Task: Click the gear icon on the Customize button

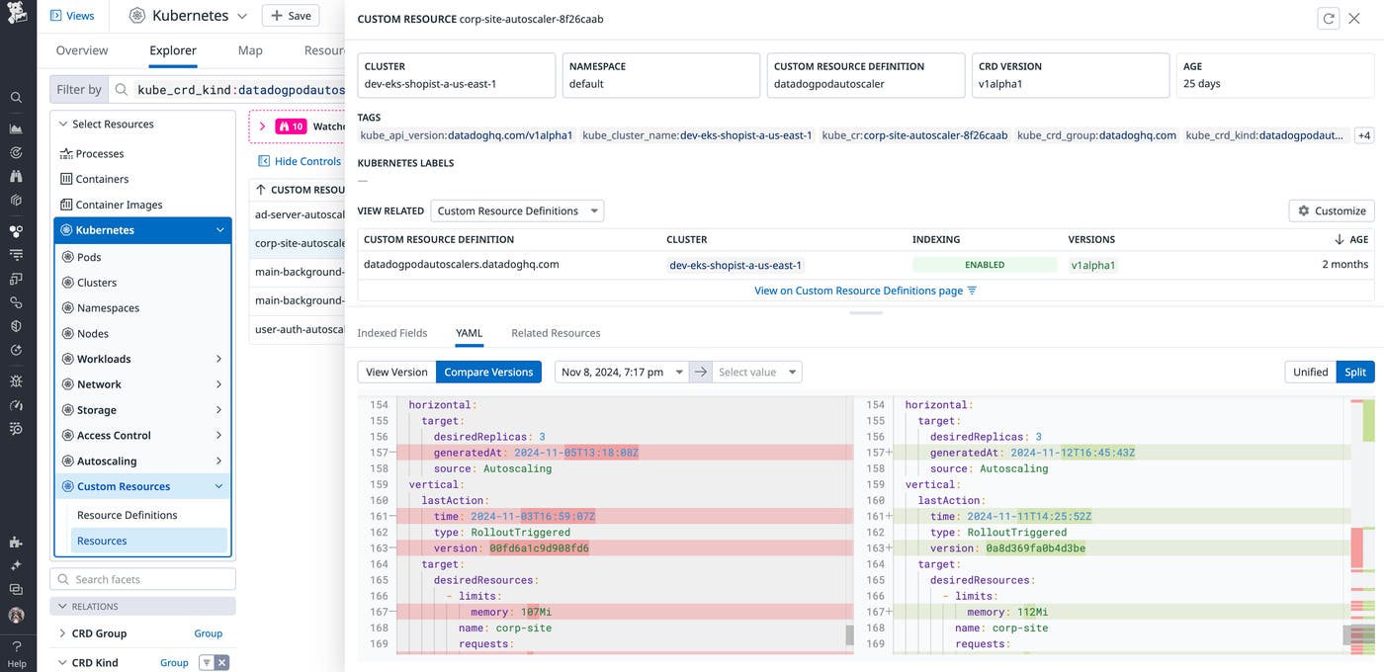Action: tap(1303, 210)
